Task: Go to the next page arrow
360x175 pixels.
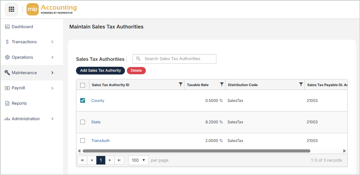Action: click(110, 160)
